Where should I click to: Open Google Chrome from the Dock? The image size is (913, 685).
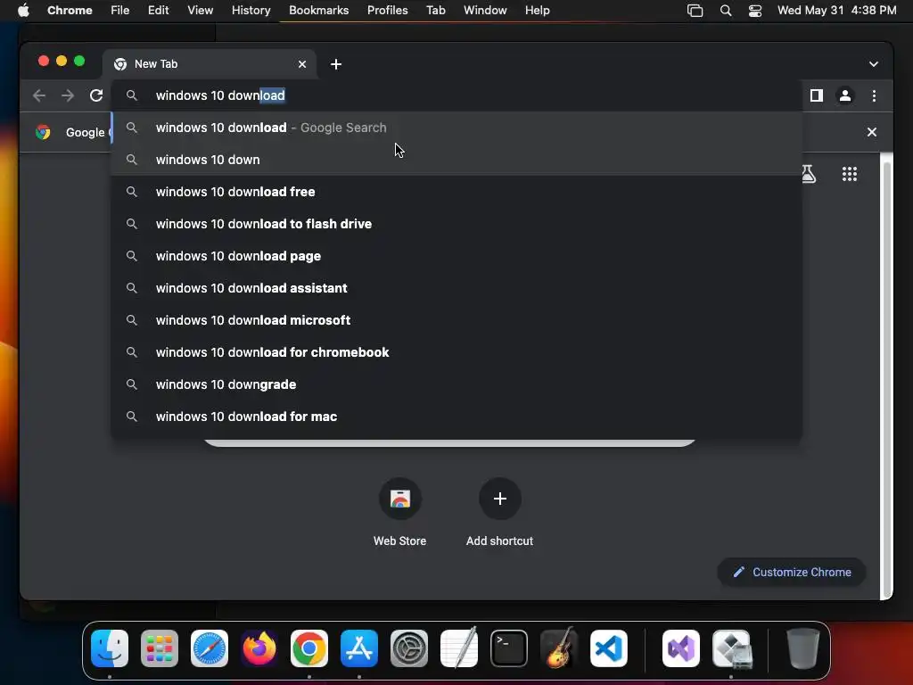pyautogui.click(x=309, y=648)
